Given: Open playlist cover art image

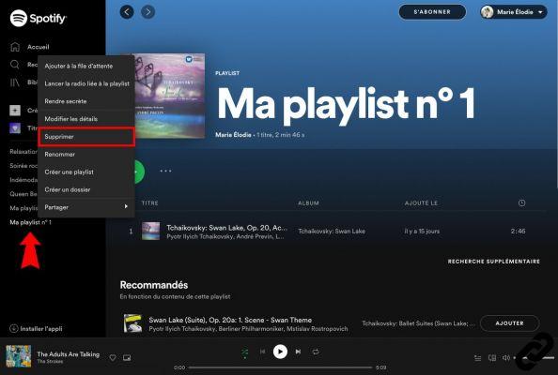Looking at the screenshot, I should (170, 96).
